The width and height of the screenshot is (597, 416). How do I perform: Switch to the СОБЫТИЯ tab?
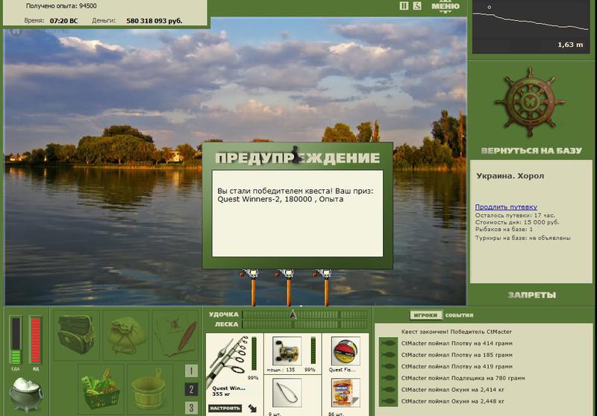click(459, 315)
